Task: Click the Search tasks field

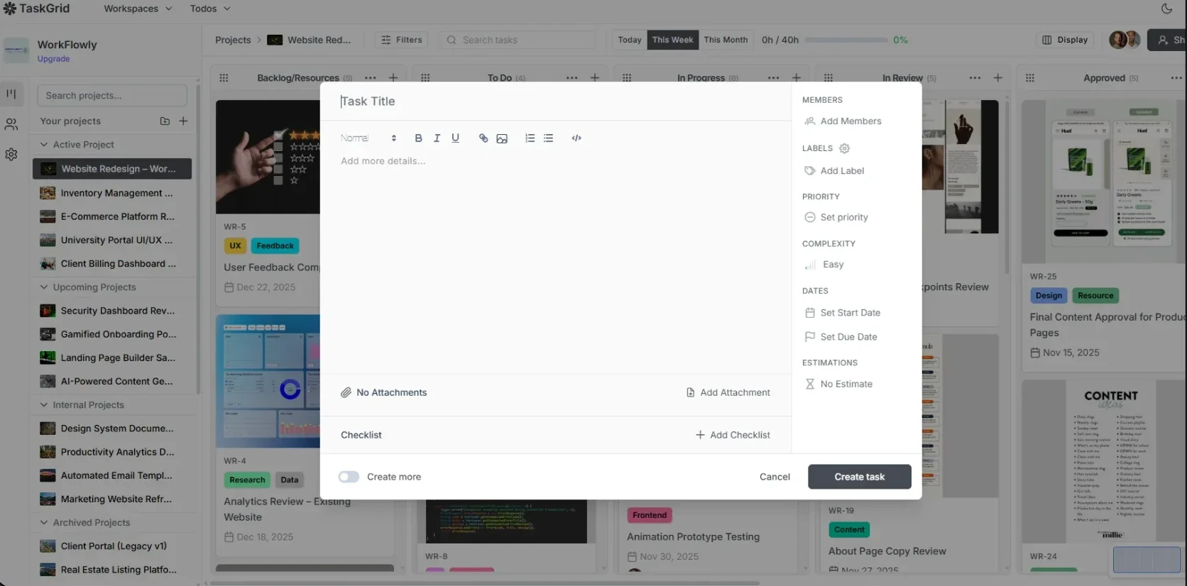Action: pyautogui.click(x=517, y=40)
